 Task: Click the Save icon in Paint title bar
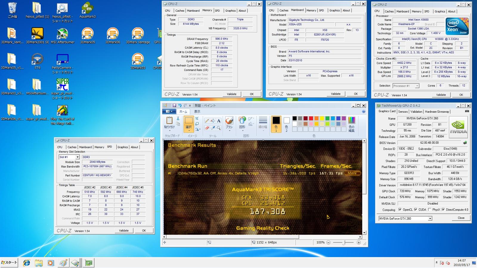coord(174,106)
